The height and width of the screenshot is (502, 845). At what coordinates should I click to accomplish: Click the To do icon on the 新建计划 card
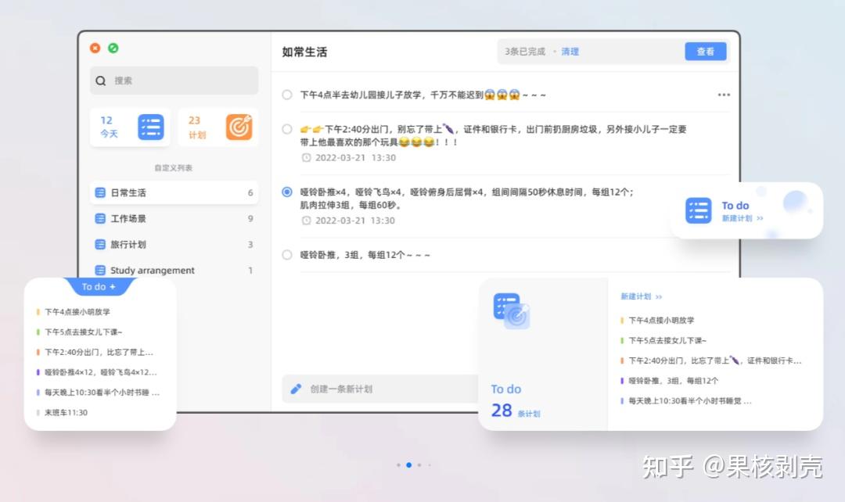pyautogui.click(x=697, y=210)
